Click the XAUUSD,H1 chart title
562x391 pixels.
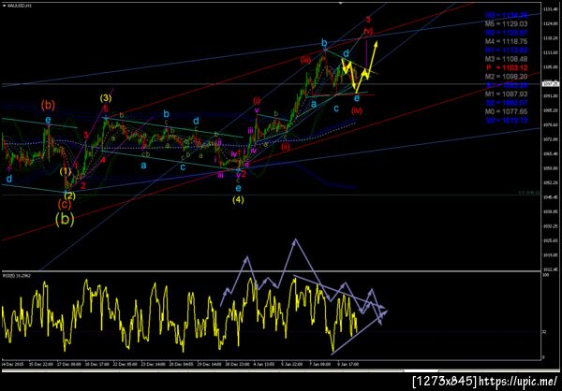[x=19, y=6]
